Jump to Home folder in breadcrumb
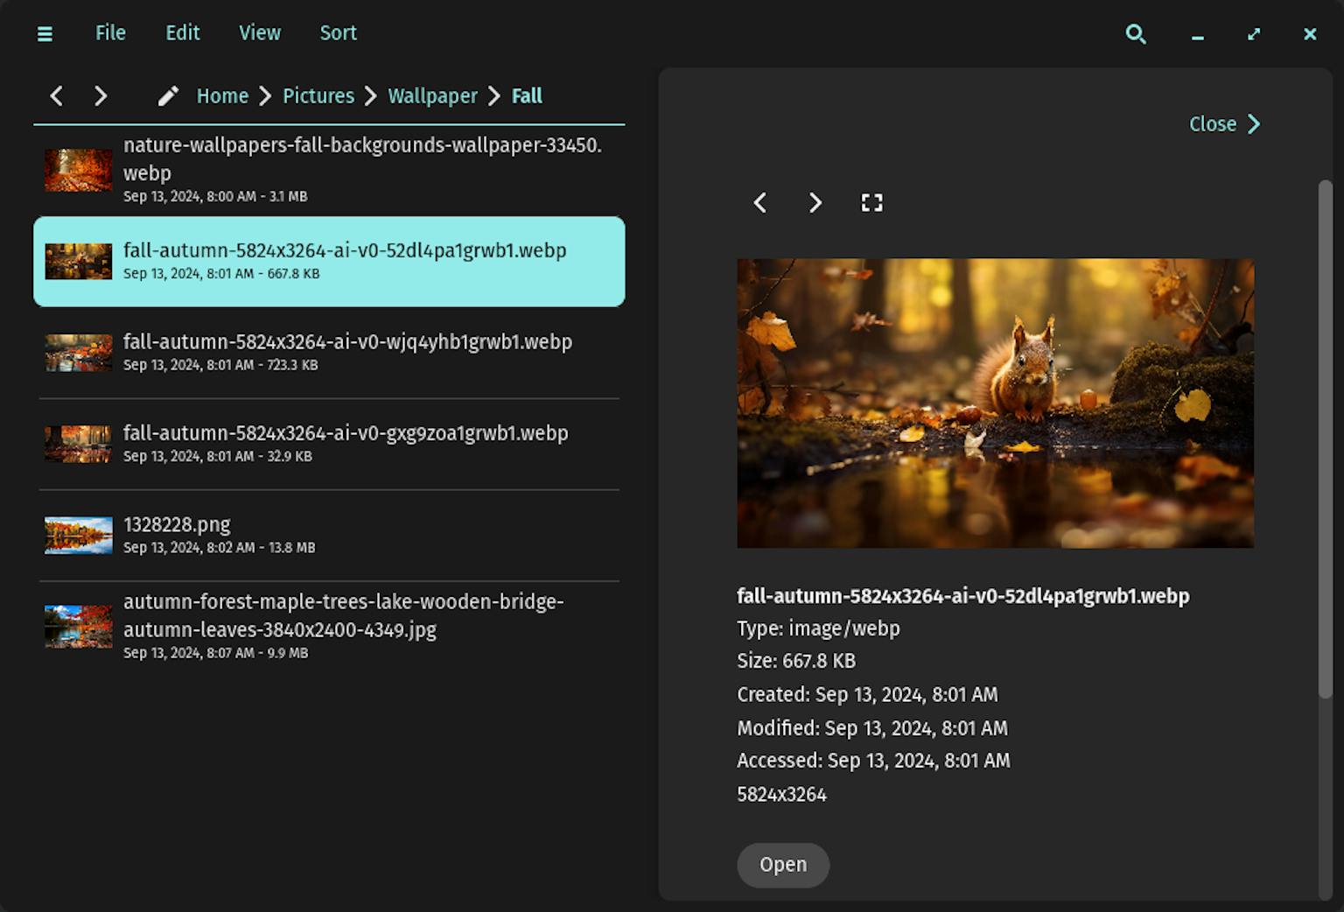 pos(222,95)
